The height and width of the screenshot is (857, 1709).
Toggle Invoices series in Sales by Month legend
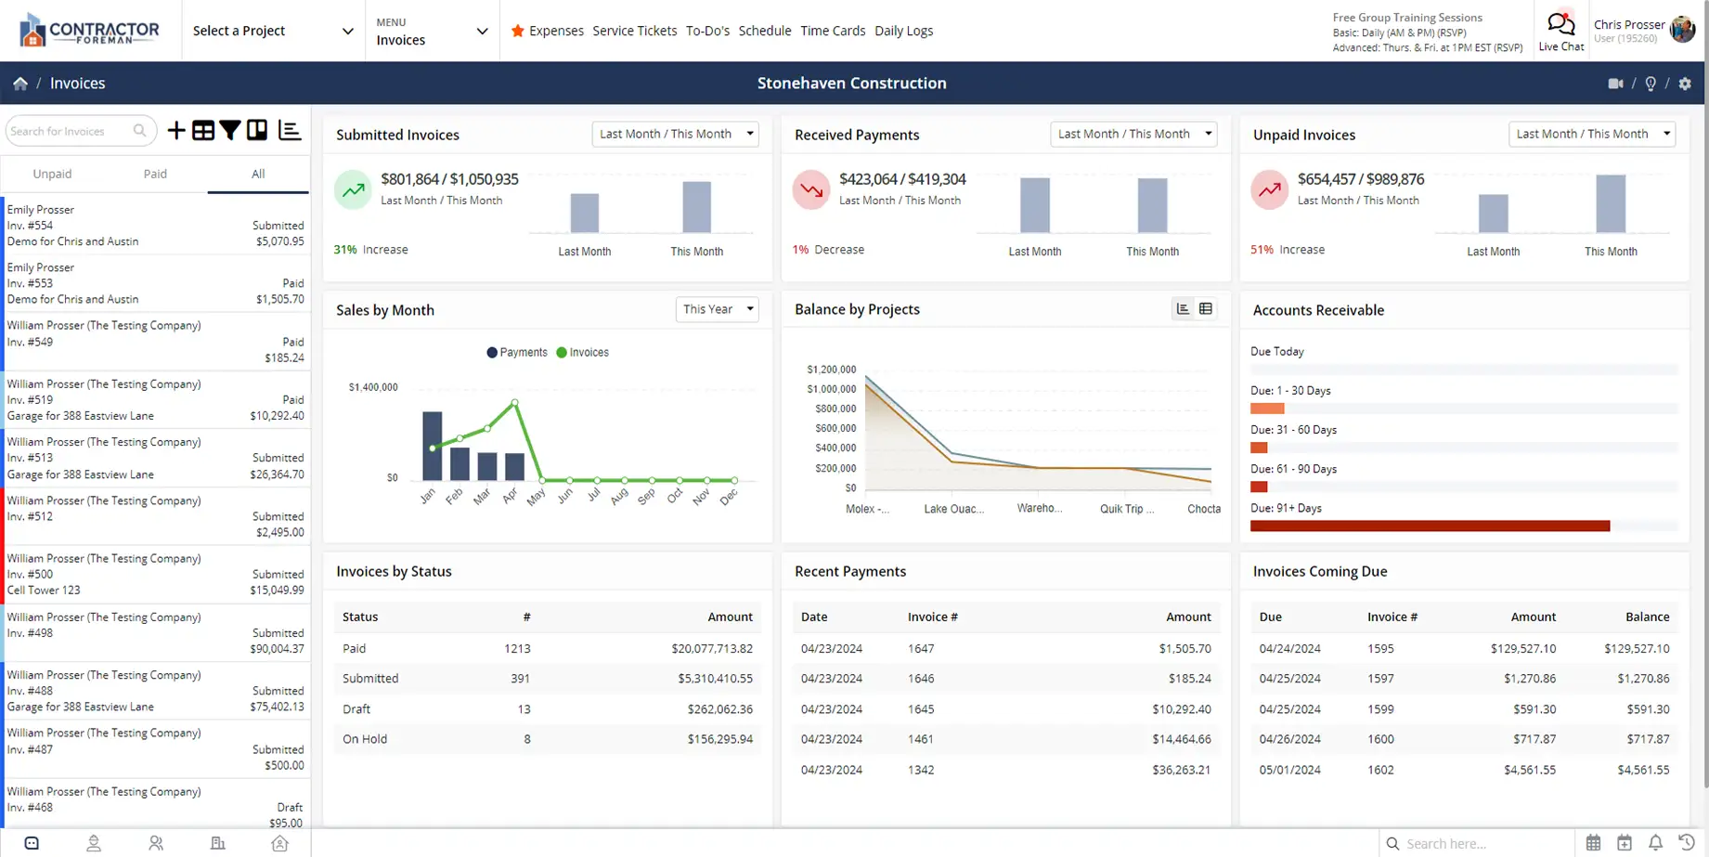click(x=582, y=353)
